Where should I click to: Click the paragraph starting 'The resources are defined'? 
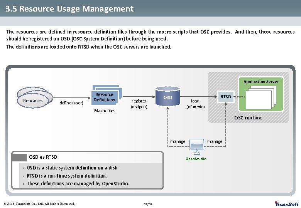click(150, 35)
